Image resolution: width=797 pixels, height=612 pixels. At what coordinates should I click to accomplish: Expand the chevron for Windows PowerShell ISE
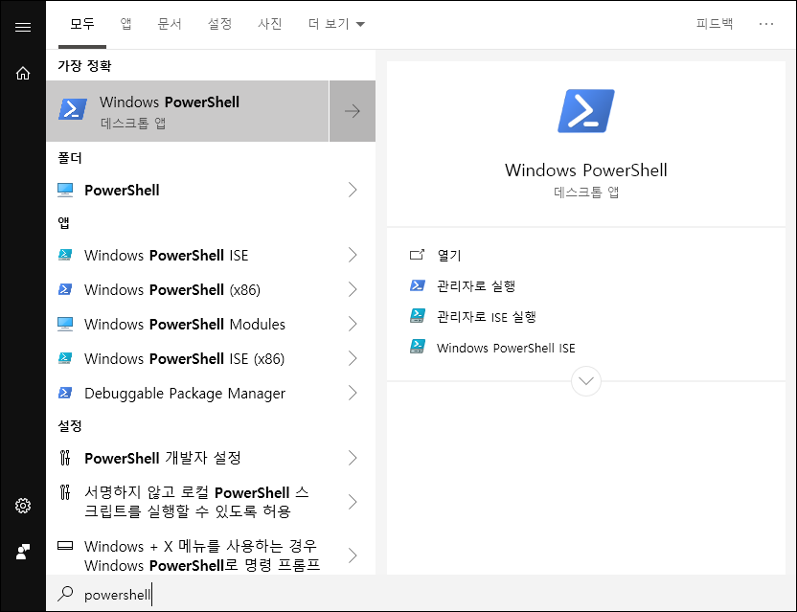pyautogui.click(x=353, y=255)
